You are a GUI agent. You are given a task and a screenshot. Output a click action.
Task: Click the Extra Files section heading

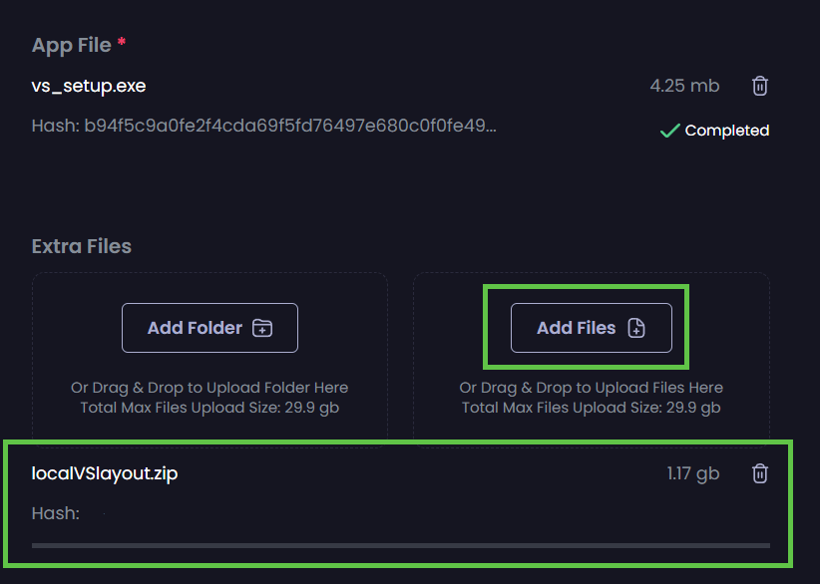click(82, 246)
